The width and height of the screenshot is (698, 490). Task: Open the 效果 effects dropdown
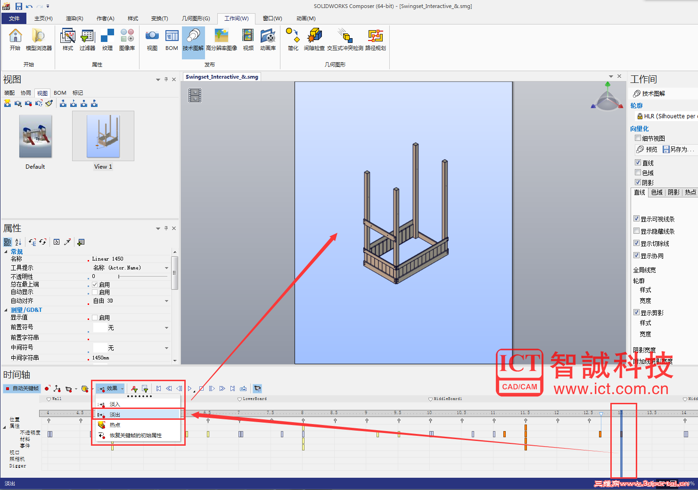[110, 389]
